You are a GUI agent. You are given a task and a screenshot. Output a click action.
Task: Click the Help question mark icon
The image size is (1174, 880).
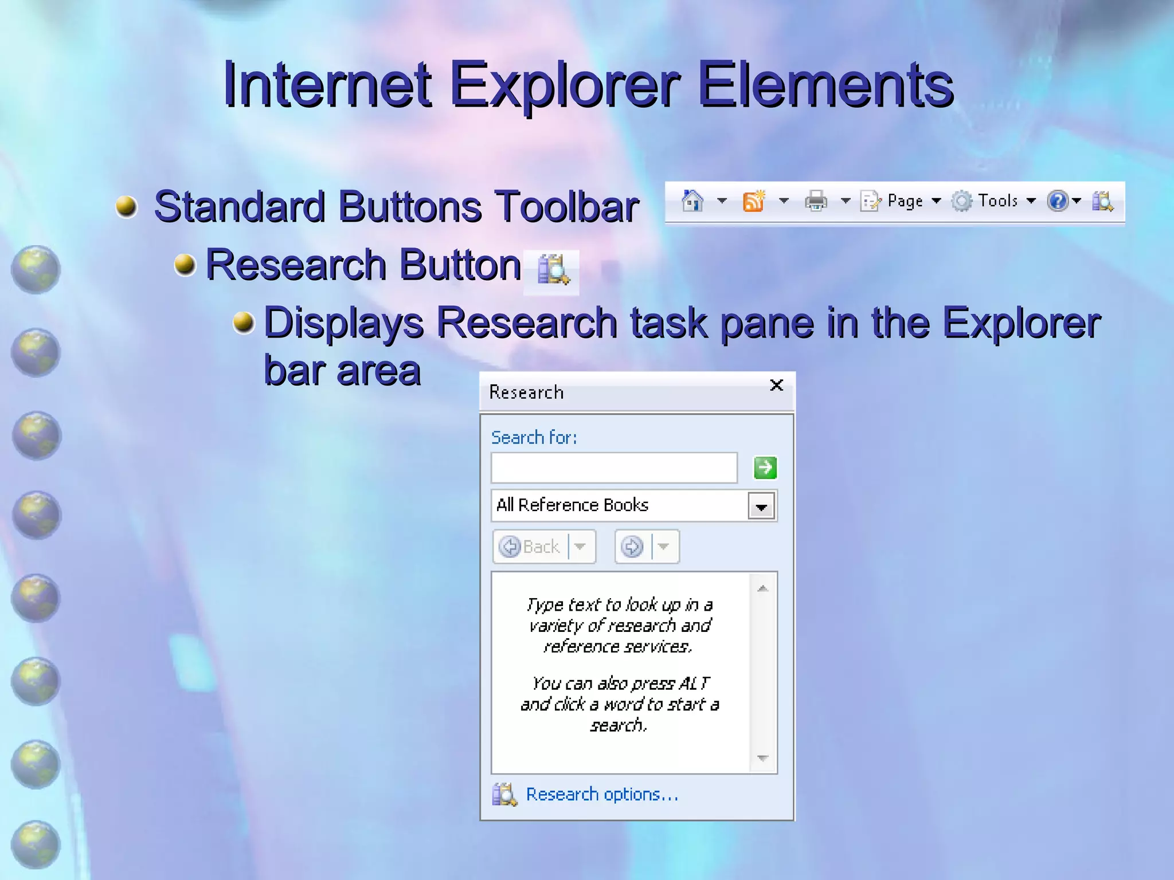pos(1058,201)
